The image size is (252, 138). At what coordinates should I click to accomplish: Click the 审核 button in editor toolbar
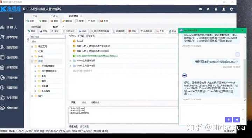click(55, 31)
